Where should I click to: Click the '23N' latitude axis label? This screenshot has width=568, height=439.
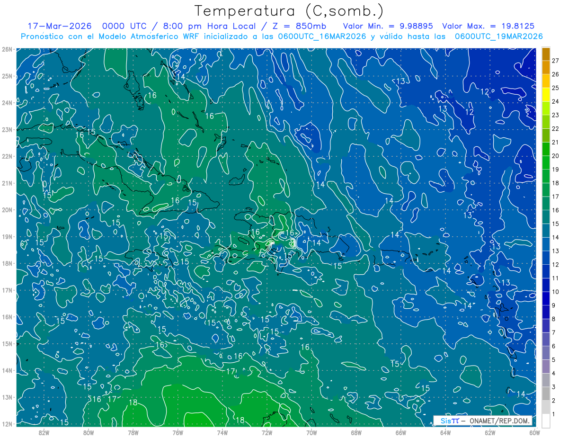pos(7,129)
